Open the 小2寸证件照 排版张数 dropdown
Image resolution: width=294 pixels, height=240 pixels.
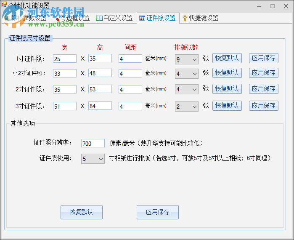[x=187, y=74]
